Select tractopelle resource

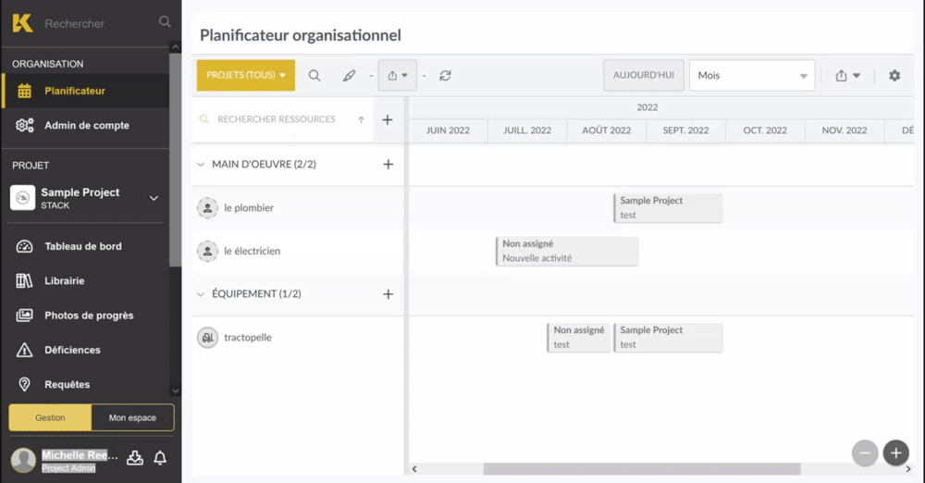248,338
